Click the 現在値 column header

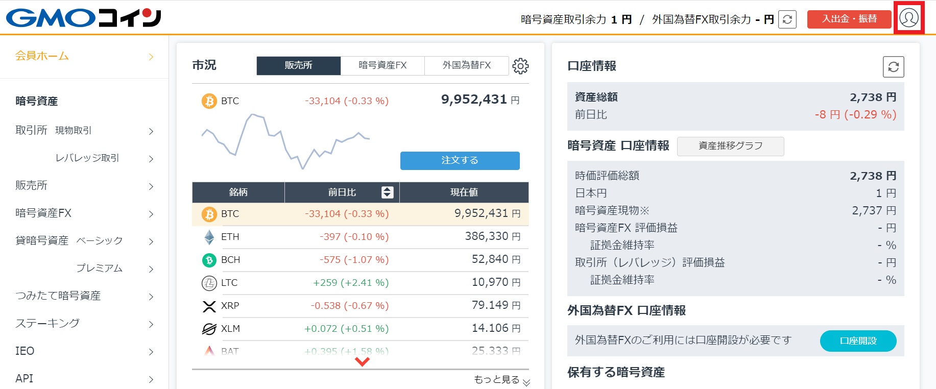point(464,192)
